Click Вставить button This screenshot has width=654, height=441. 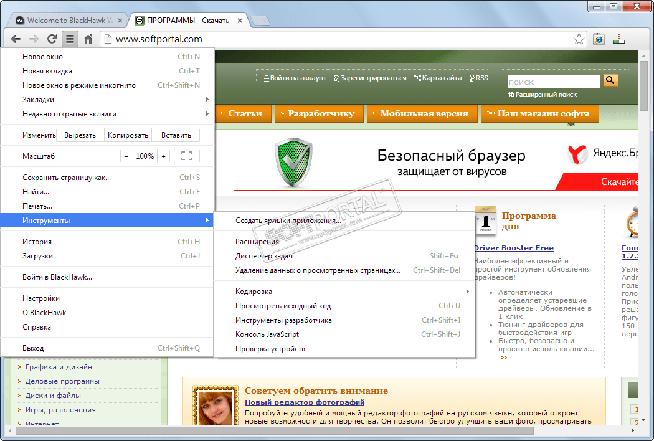click(x=176, y=135)
